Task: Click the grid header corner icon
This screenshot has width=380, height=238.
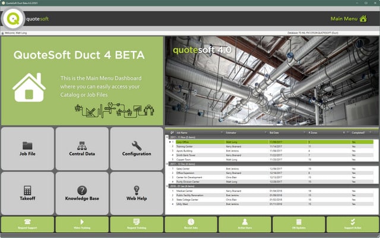Action: coord(172,132)
